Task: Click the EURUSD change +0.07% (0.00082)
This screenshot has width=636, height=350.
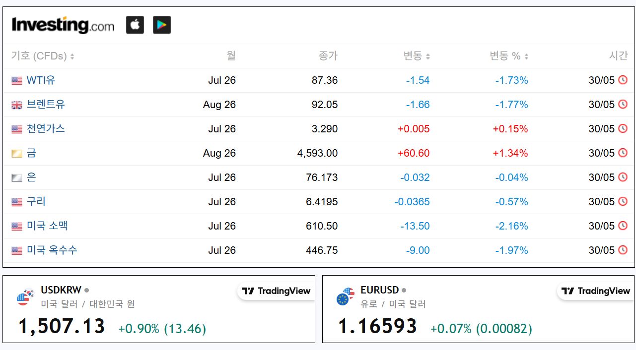Action: pyautogui.click(x=481, y=329)
